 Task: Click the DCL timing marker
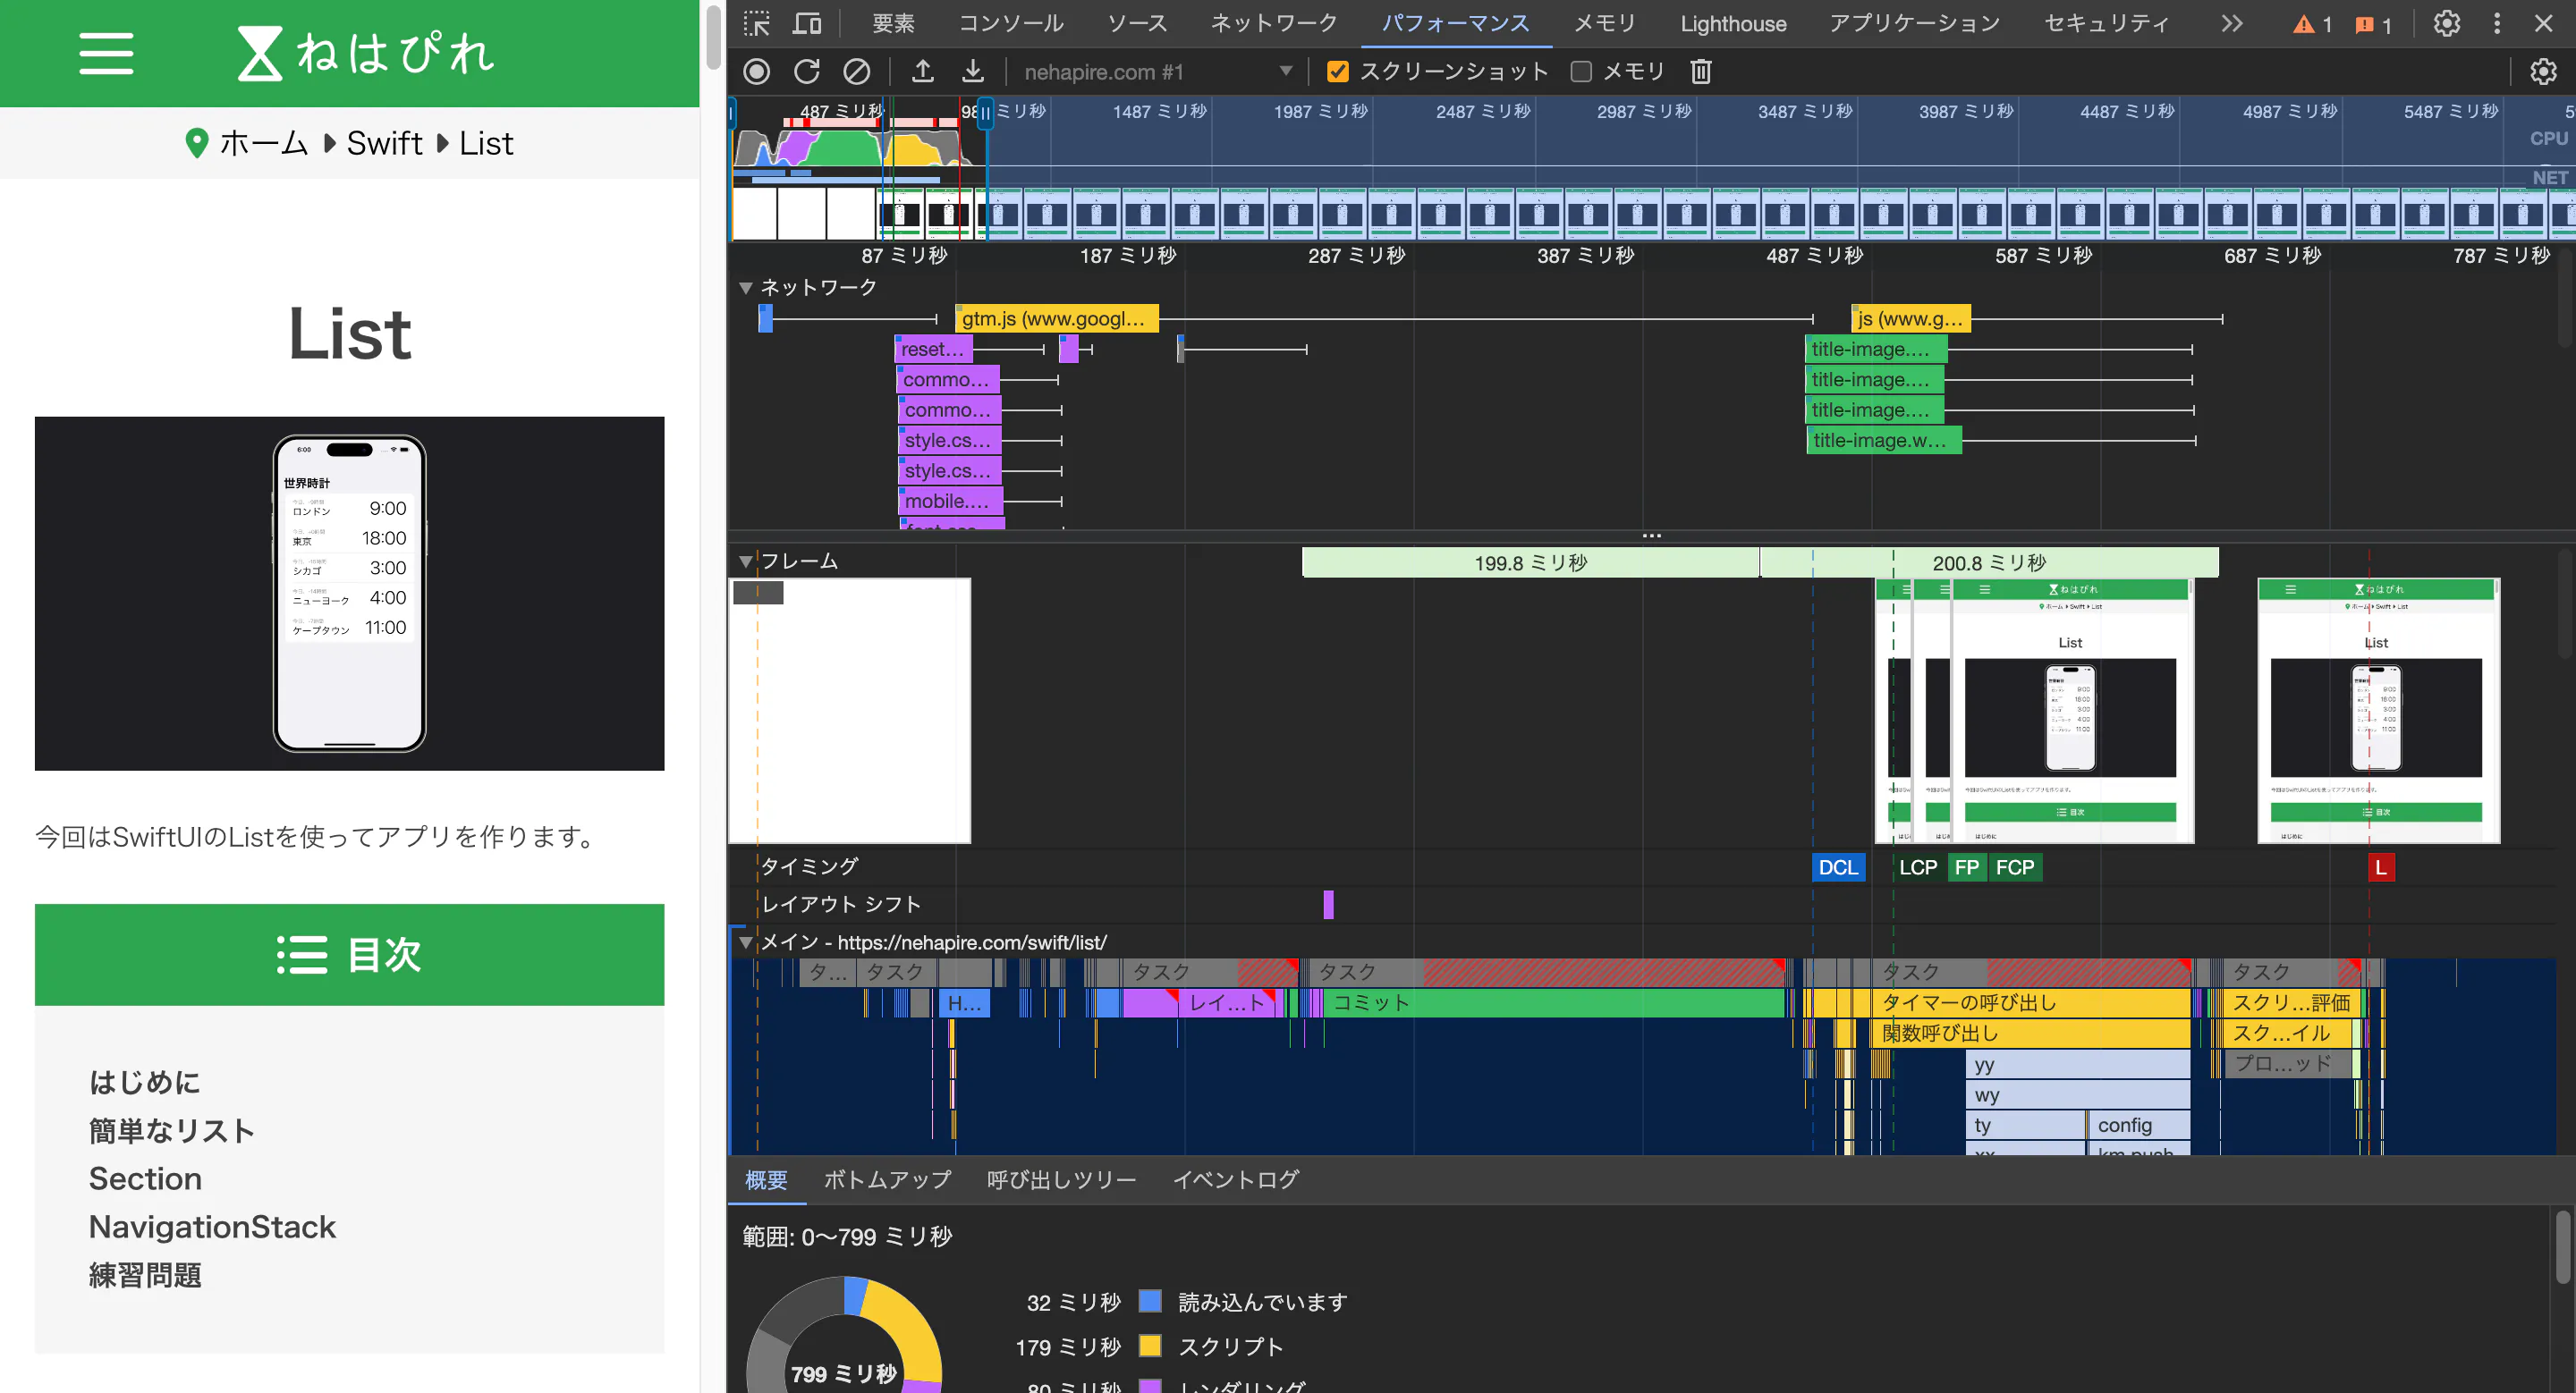(1838, 867)
